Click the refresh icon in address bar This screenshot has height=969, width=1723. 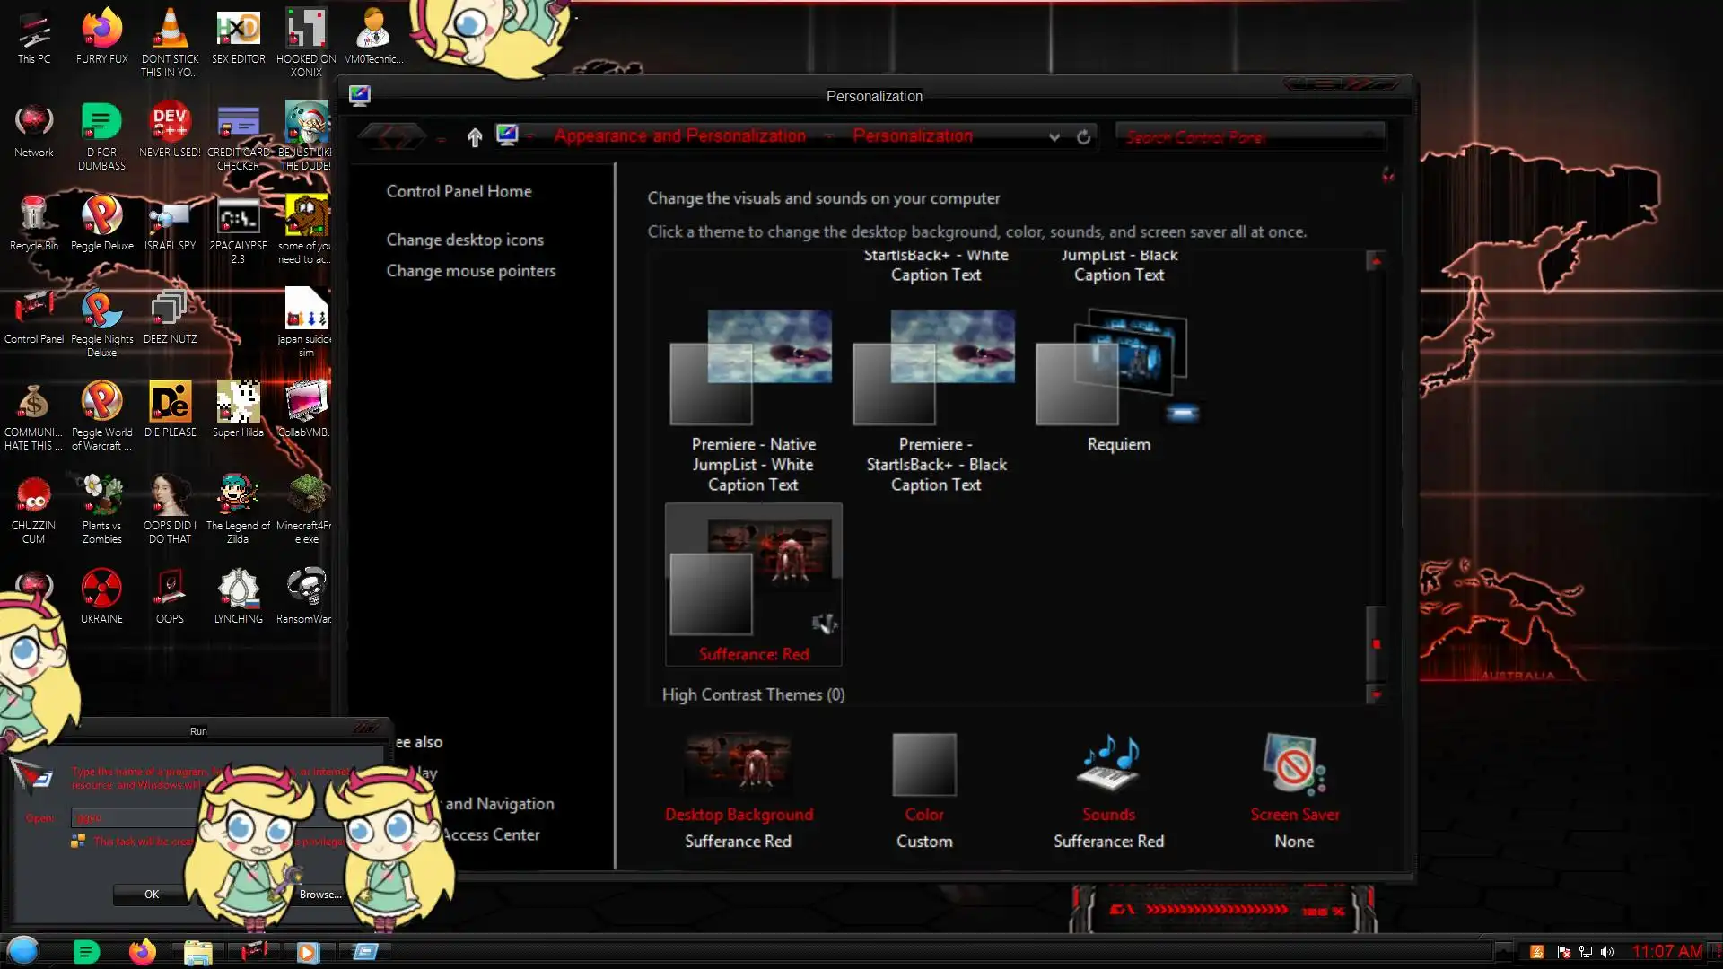point(1083,137)
